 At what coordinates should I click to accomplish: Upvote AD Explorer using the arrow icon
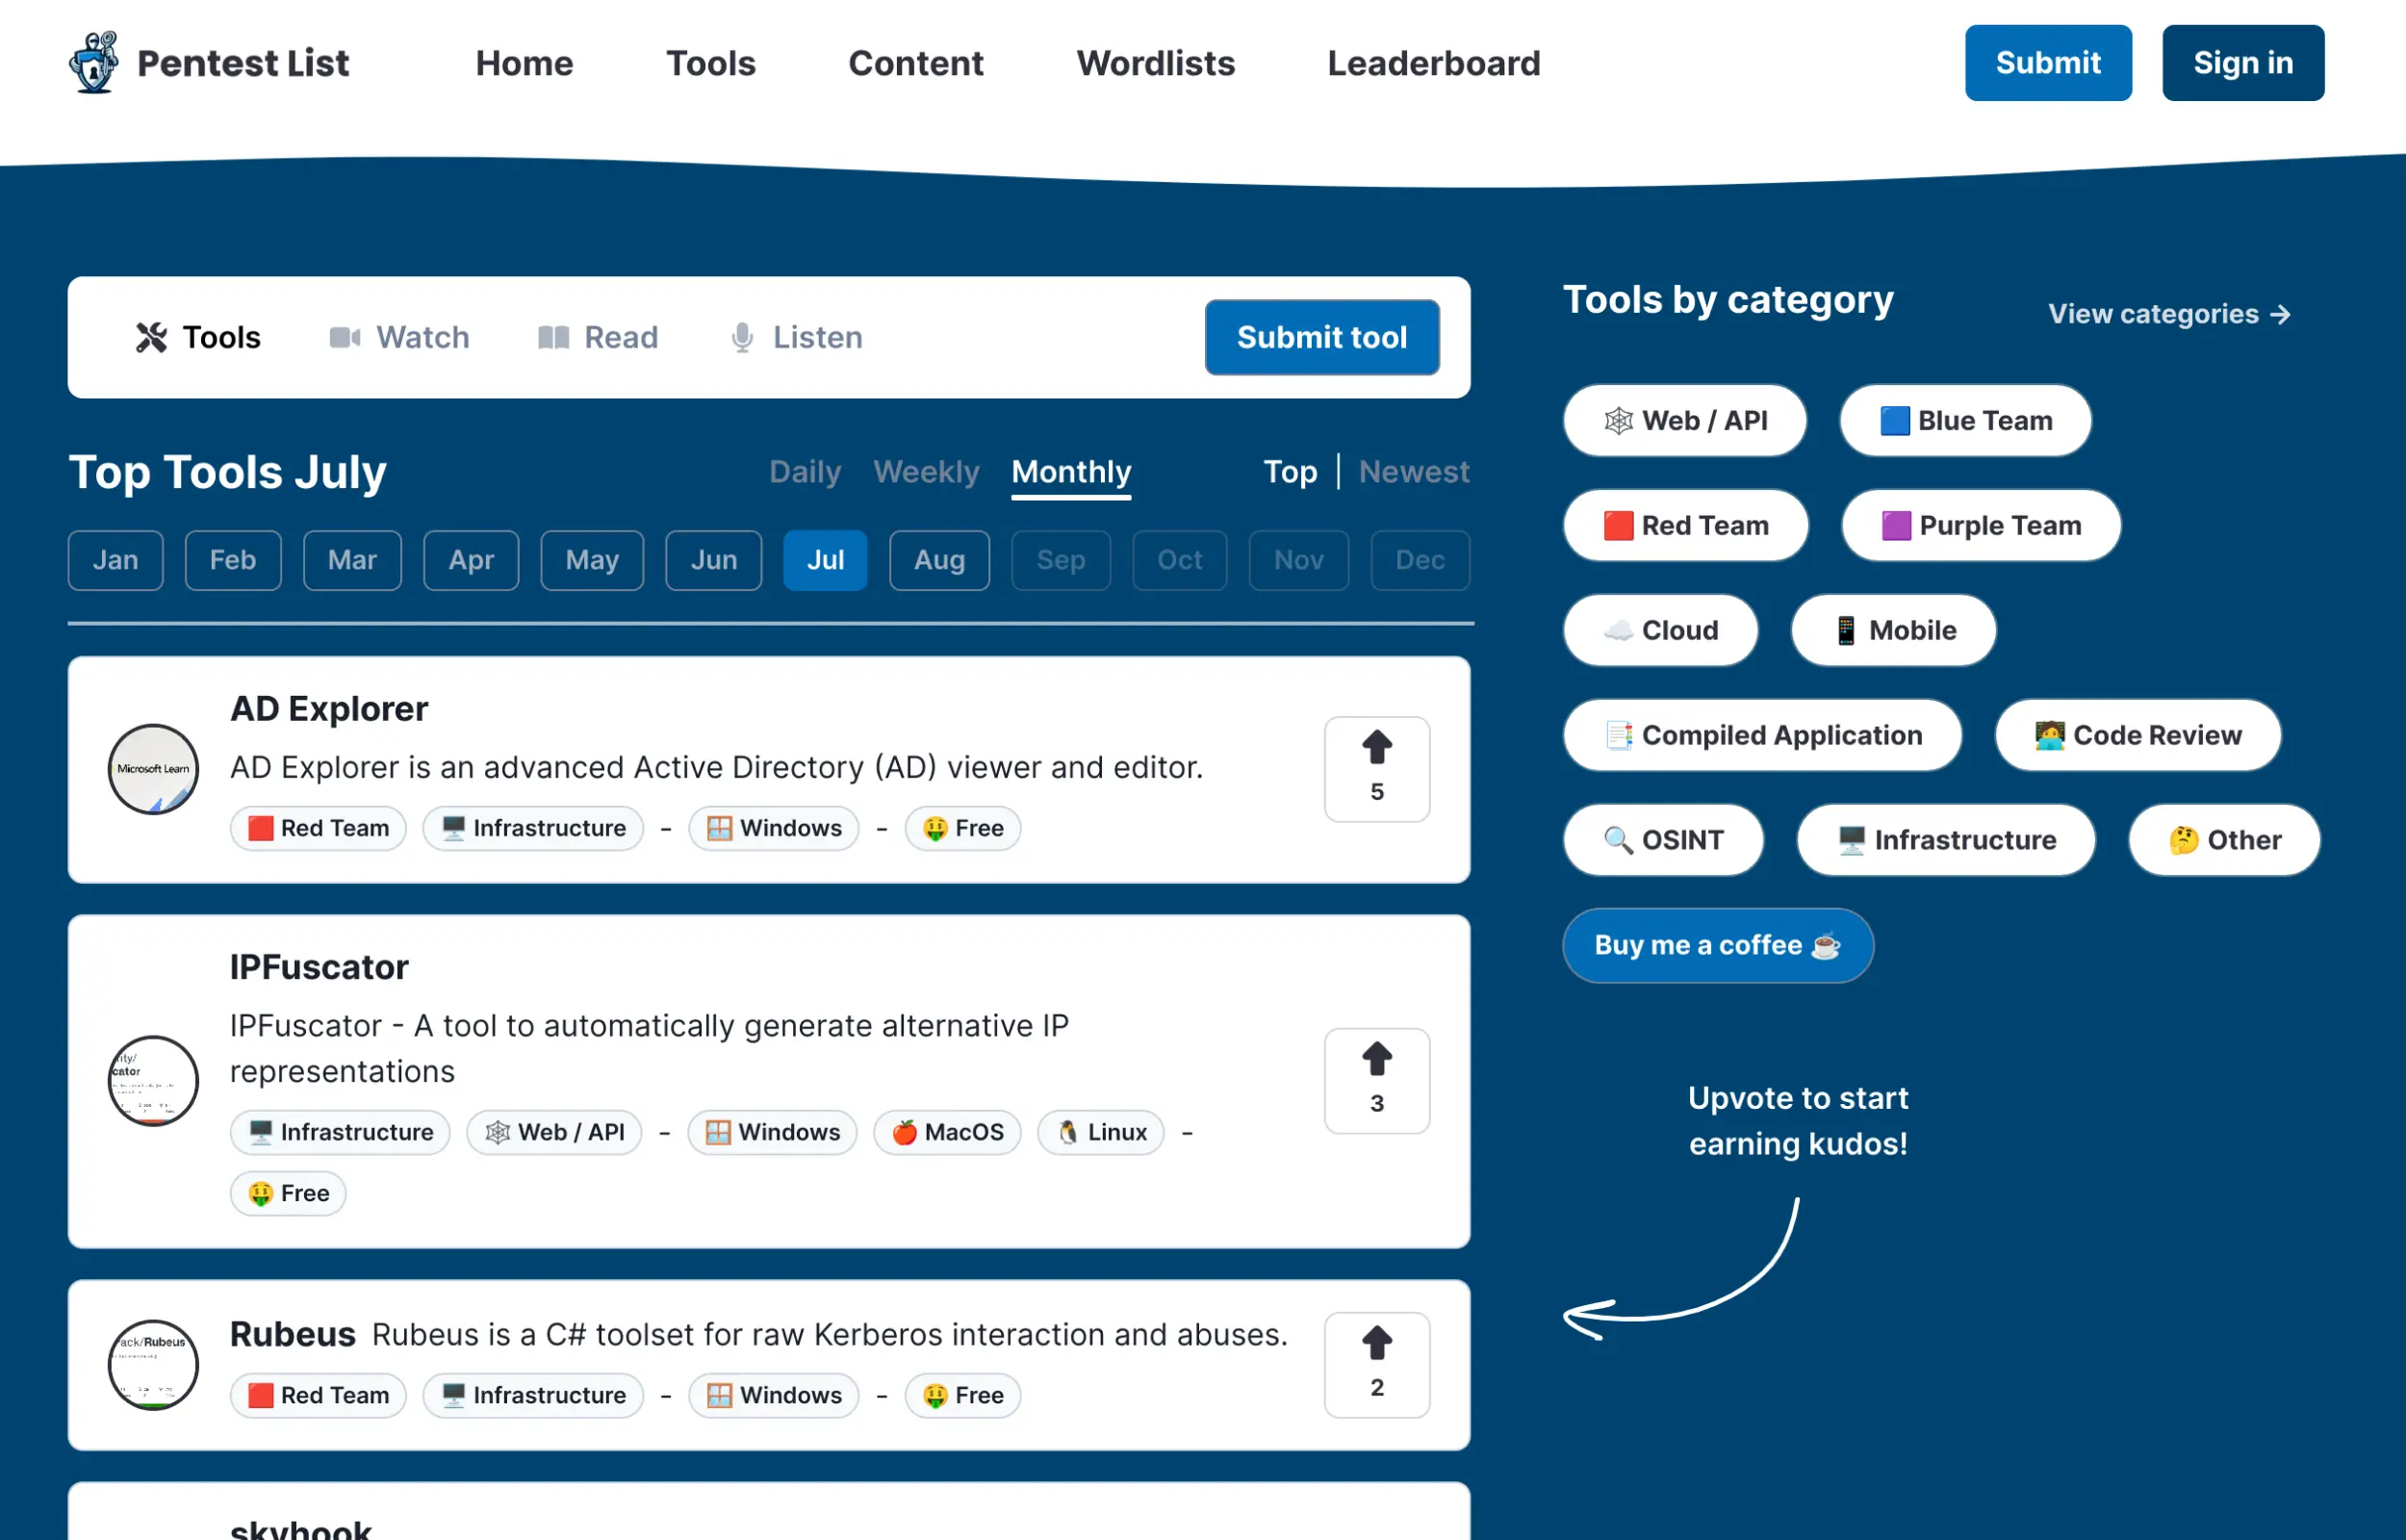(x=1376, y=748)
